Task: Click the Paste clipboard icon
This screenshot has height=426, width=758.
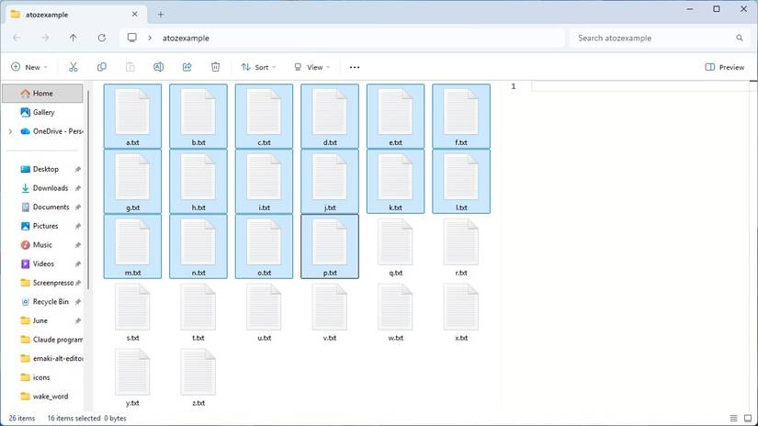Action: coord(130,67)
